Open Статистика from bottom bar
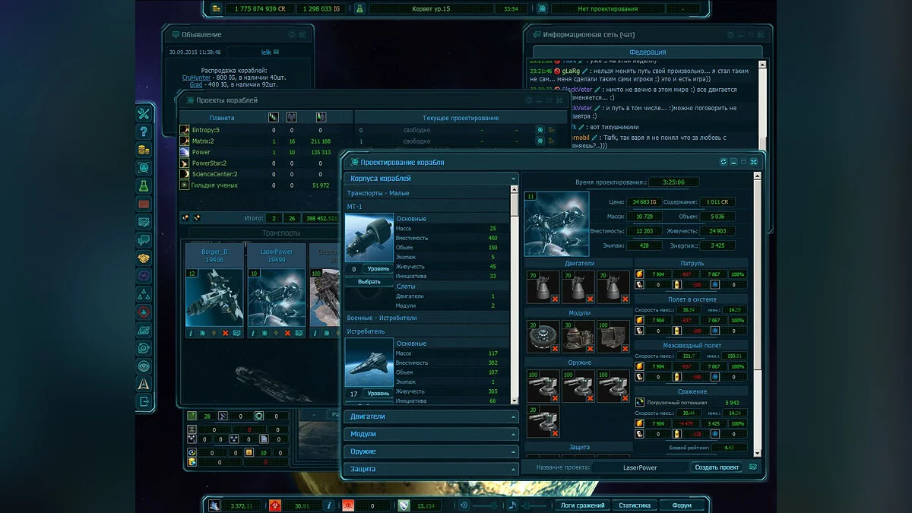Viewport: 912px width, 513px height. pyautogui.click(x=635, y=505)
